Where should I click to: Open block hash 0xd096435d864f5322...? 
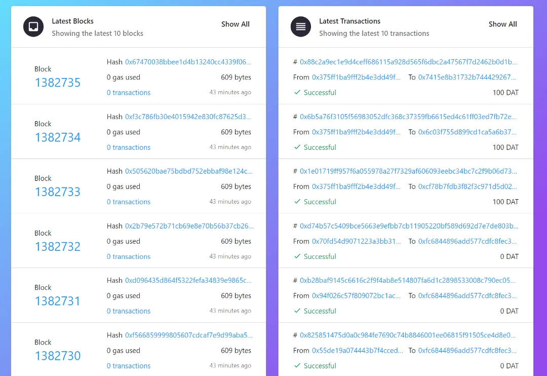click(x=188, y=280)
